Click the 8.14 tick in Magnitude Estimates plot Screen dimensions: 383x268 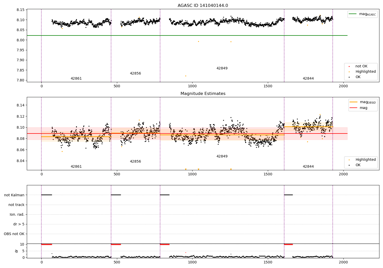click(x=20, y=105)
